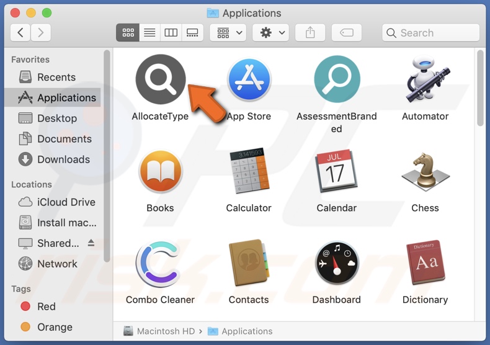Select the Contacts app icon
490x345 pixels.
coord(249,263)
